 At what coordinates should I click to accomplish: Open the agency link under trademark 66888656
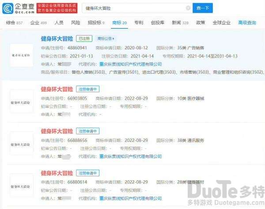coord(130,157)
